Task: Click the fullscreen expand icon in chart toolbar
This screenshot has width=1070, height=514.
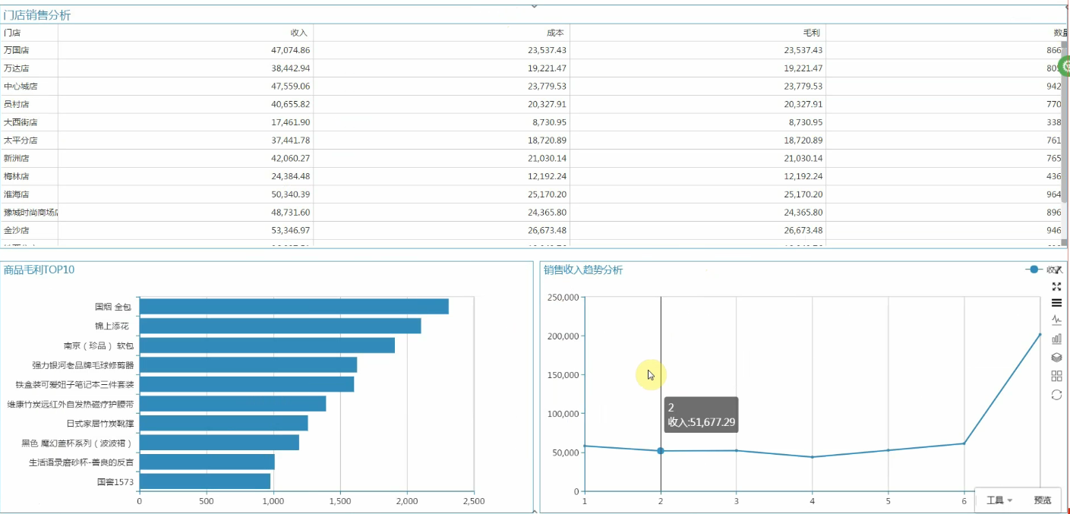Action: (x=1056, y=286)
